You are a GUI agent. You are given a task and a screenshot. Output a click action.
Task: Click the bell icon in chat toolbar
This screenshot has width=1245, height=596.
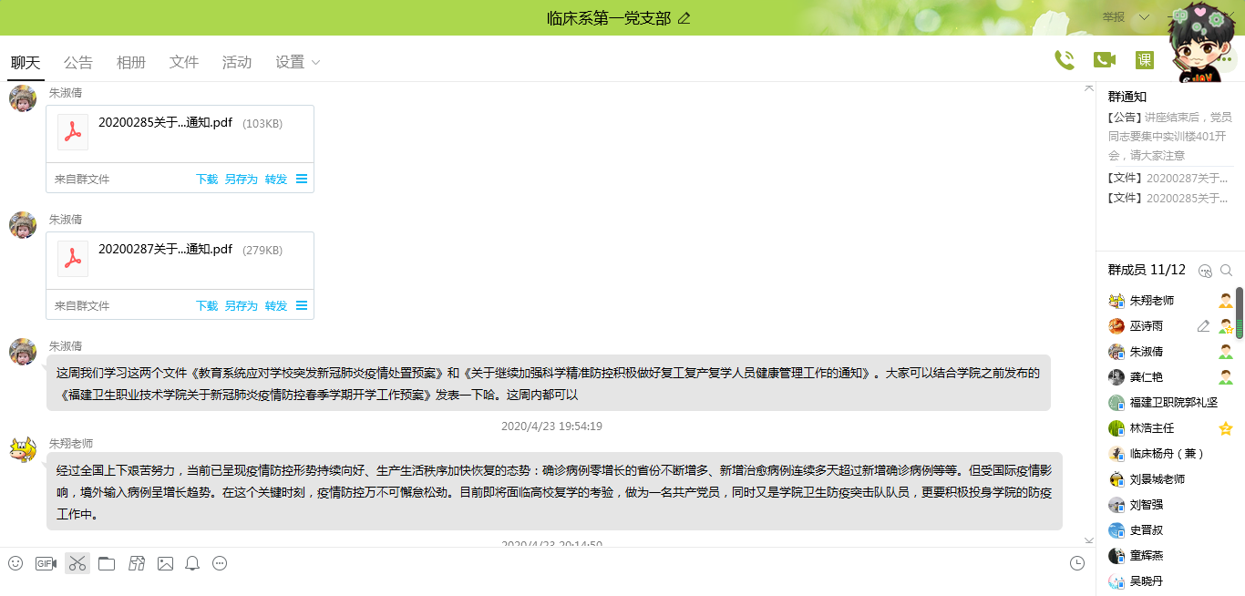pyautogui.click(x=192, y=563)
